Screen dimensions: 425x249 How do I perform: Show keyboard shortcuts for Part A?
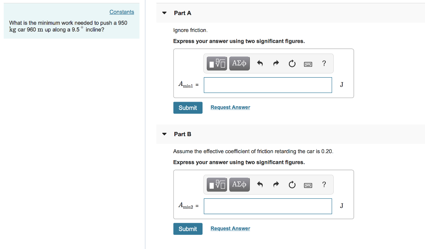(x=308, y=64)
